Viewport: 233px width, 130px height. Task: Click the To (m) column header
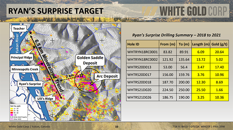pos(184,44)
